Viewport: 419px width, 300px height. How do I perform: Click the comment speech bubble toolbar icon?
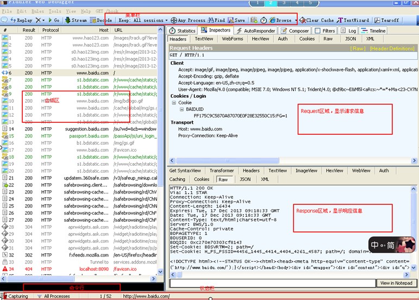pyautogui.click(x=4, y=20)
